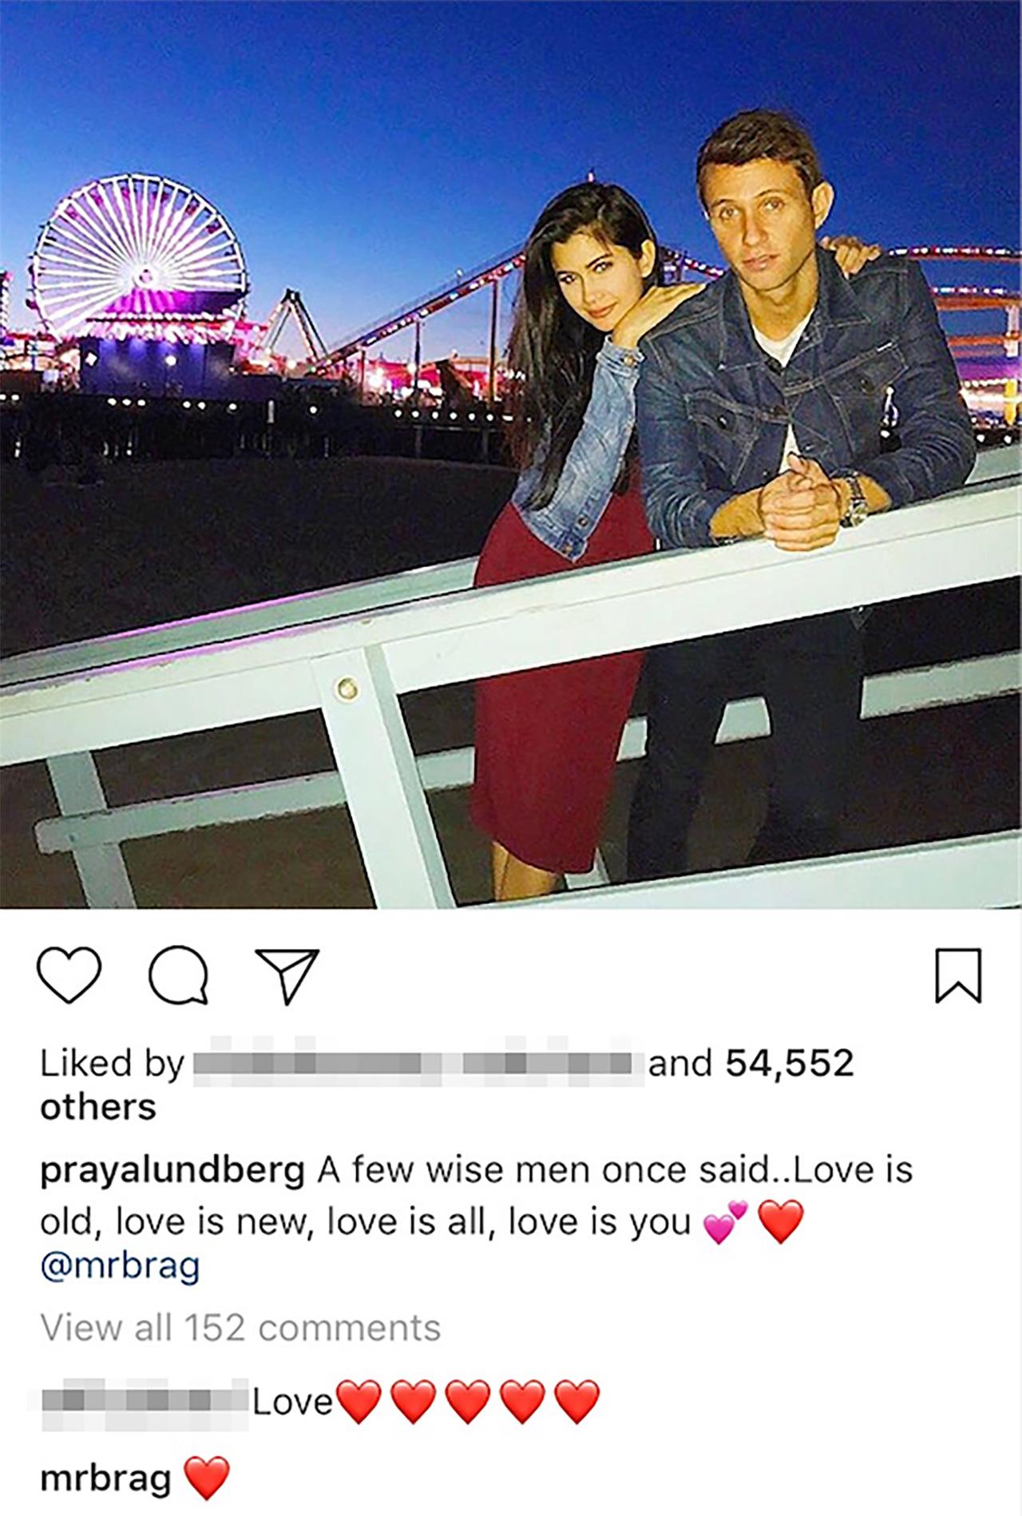Open comments via the speech bubble icon
Image resolution: width=1022 pixels, height=1516 pixels.
[180, 975]
